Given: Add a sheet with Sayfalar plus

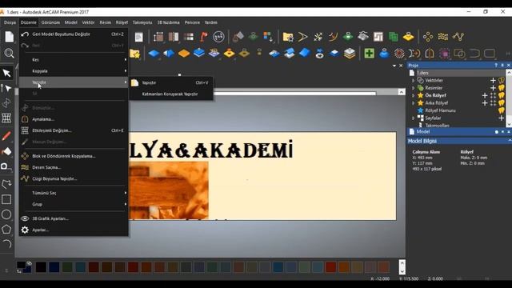Looking at the screenshot, I should point(502,118).
